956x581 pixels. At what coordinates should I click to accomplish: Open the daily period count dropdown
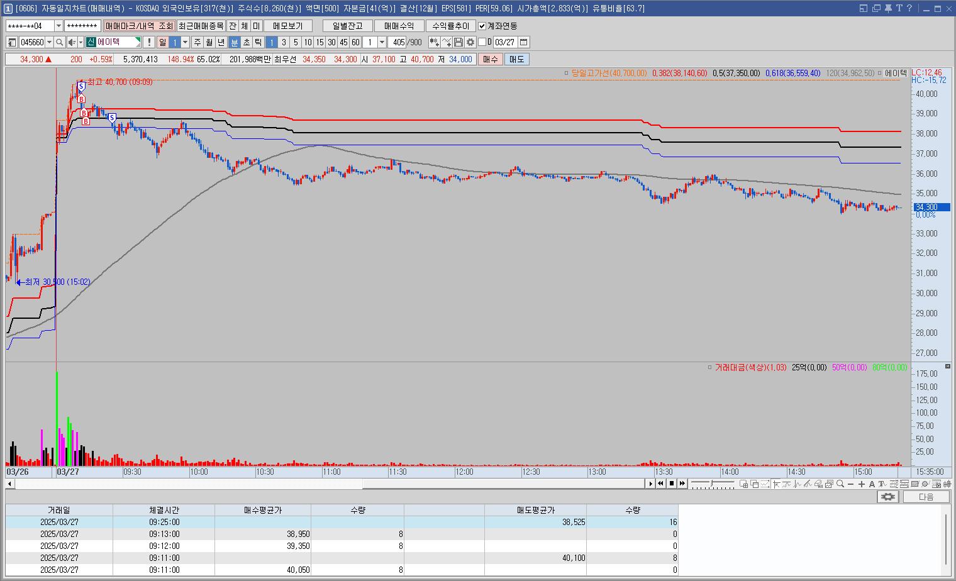pos(185,42)
